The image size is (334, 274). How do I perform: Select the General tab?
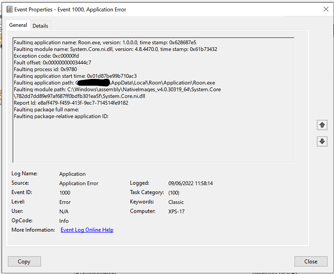(x=18, y=25)
